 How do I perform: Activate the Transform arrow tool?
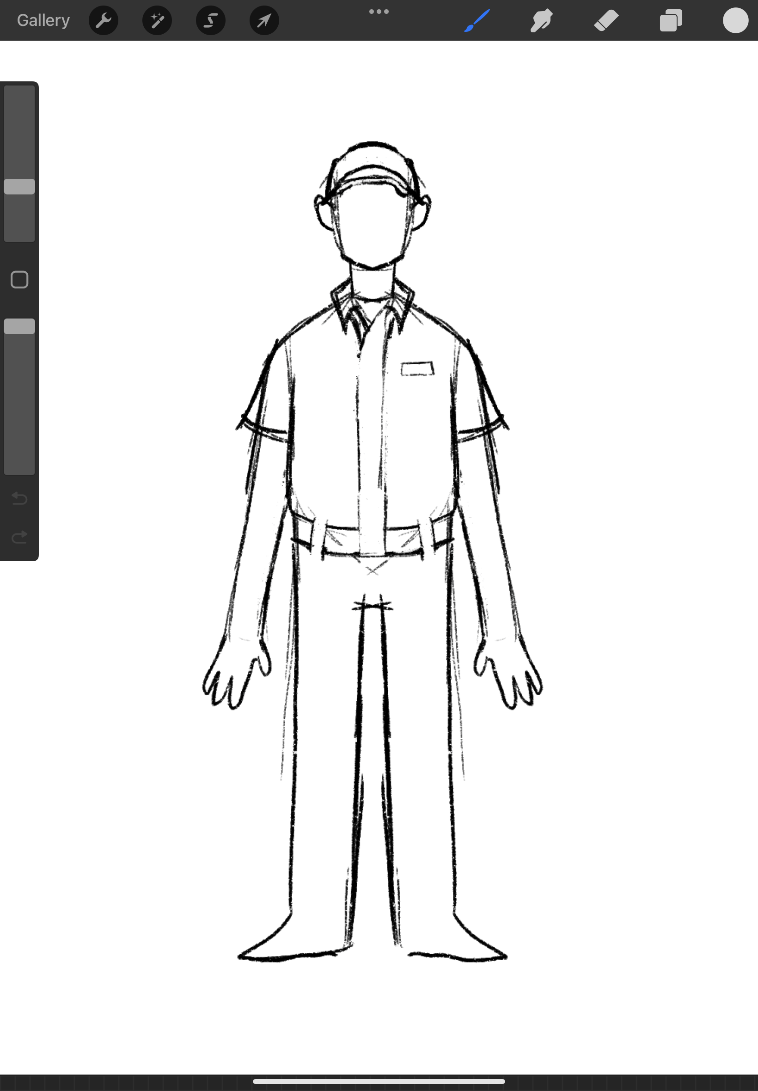click(264, 20)
